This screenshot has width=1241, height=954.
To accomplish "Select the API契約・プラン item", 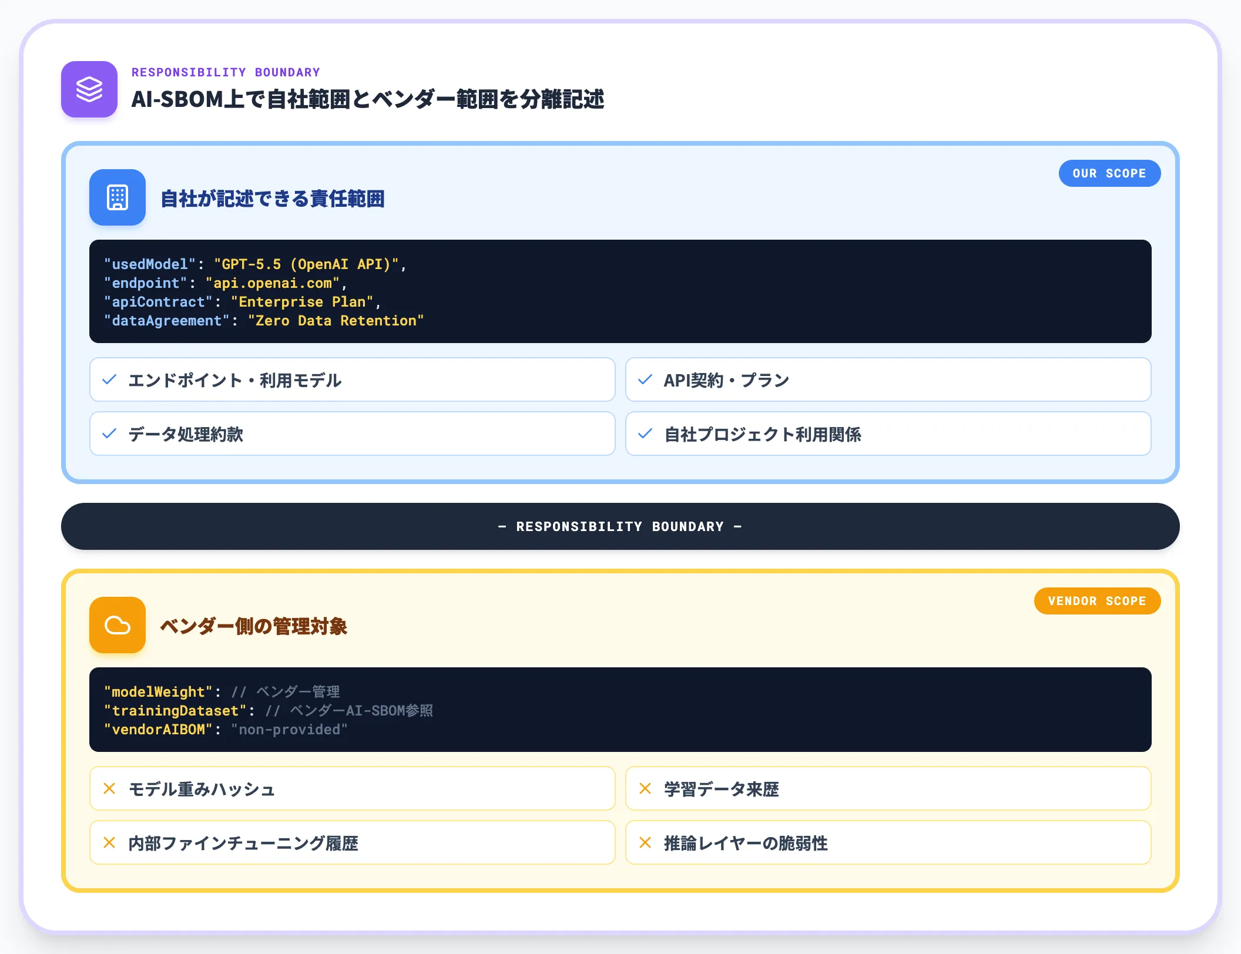I will (888, 379).
